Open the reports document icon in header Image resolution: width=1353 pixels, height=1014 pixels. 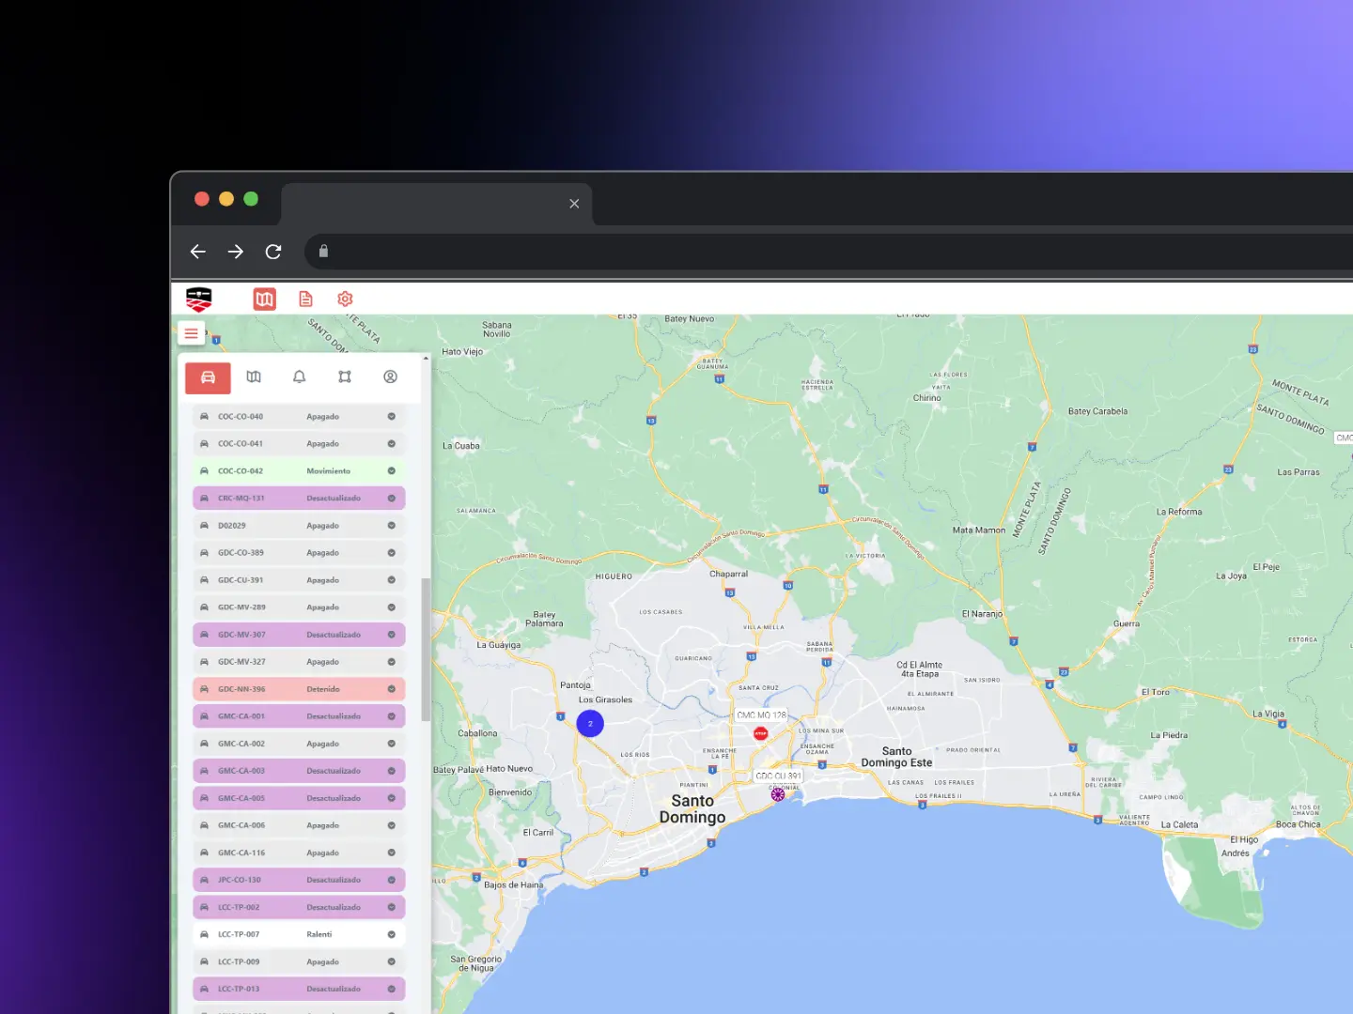coord(305,299)
